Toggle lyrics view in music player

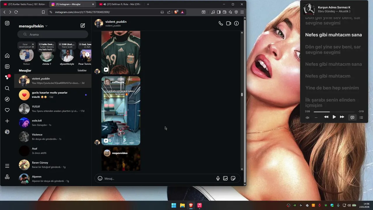tap(352, 117)
